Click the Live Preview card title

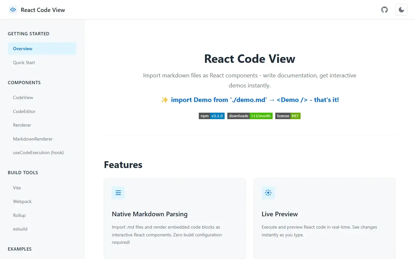280,214
